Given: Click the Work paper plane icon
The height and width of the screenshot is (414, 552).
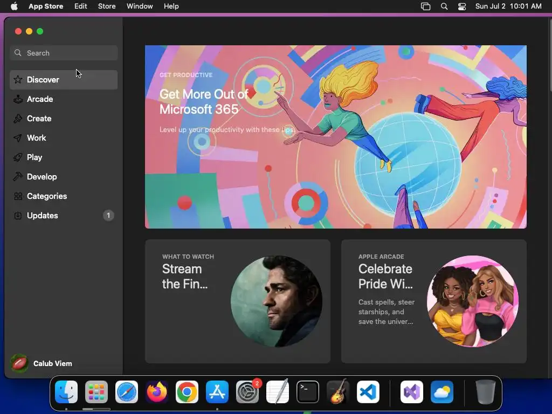Looking at the screenshot, I should point(18,137).
